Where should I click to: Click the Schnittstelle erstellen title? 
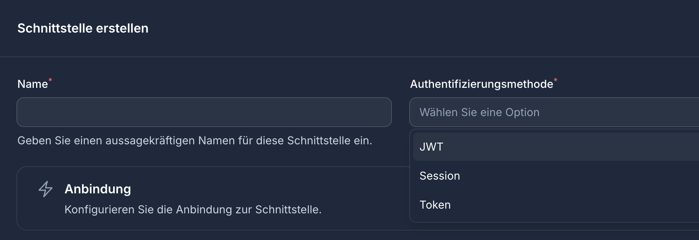pyautogui.click(x=83, y=28)
